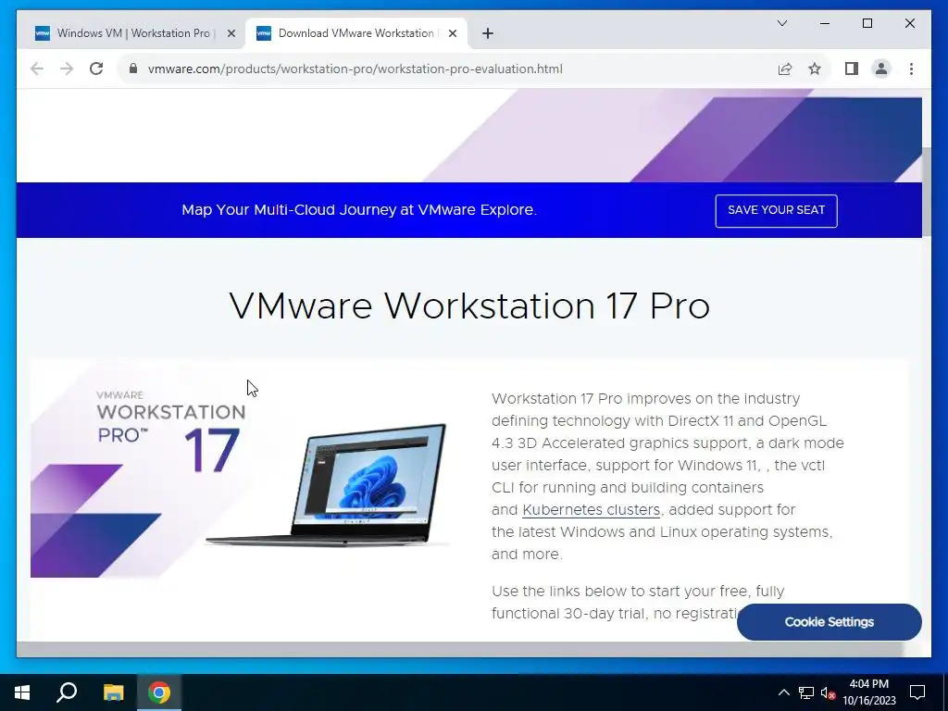Open the browser side panel
Image resolution: width=948 pixels, height=711 pixels.
pos(852,69)
